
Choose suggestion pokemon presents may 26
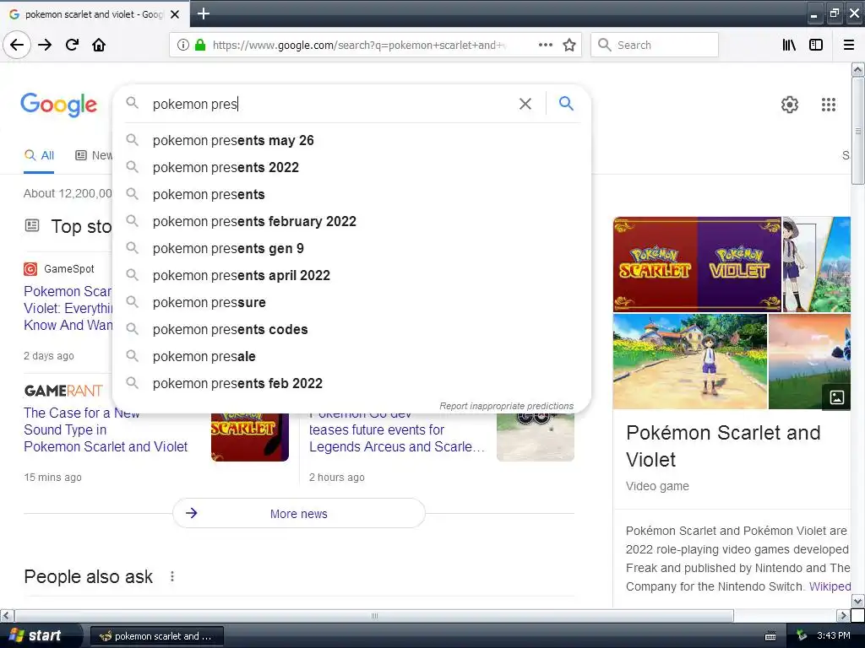click(351, 141)
